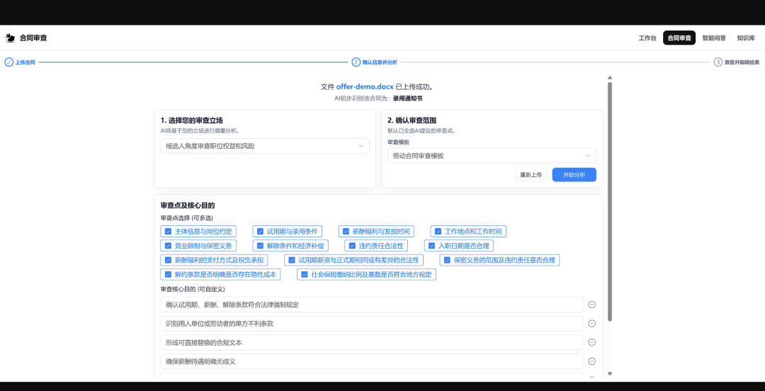Edit the 形成可直接替换的合规文本 field

tap(372, 343)
